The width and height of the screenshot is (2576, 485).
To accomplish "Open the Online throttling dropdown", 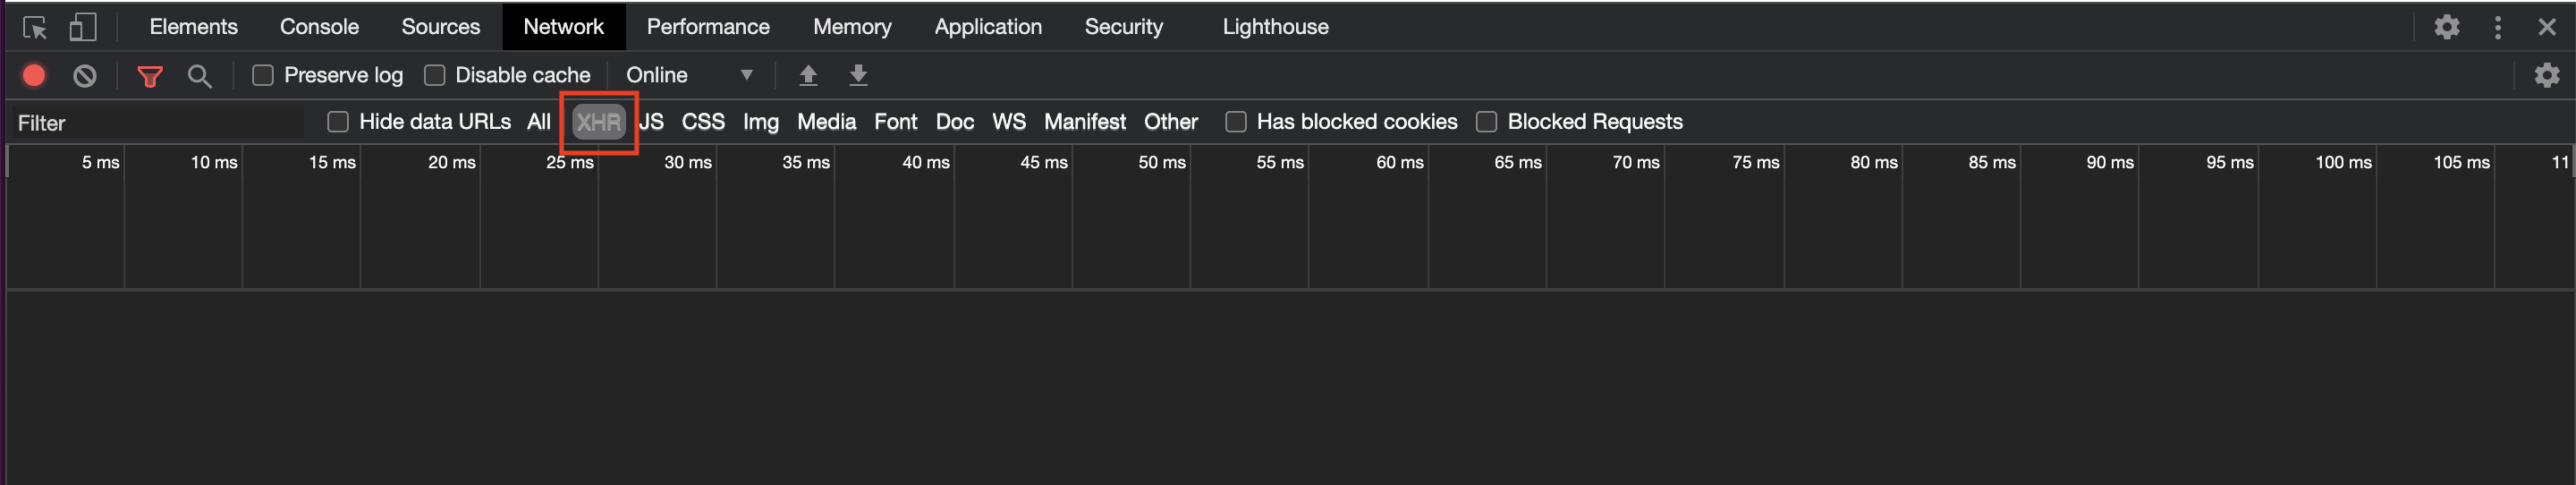I will [689, 75].
